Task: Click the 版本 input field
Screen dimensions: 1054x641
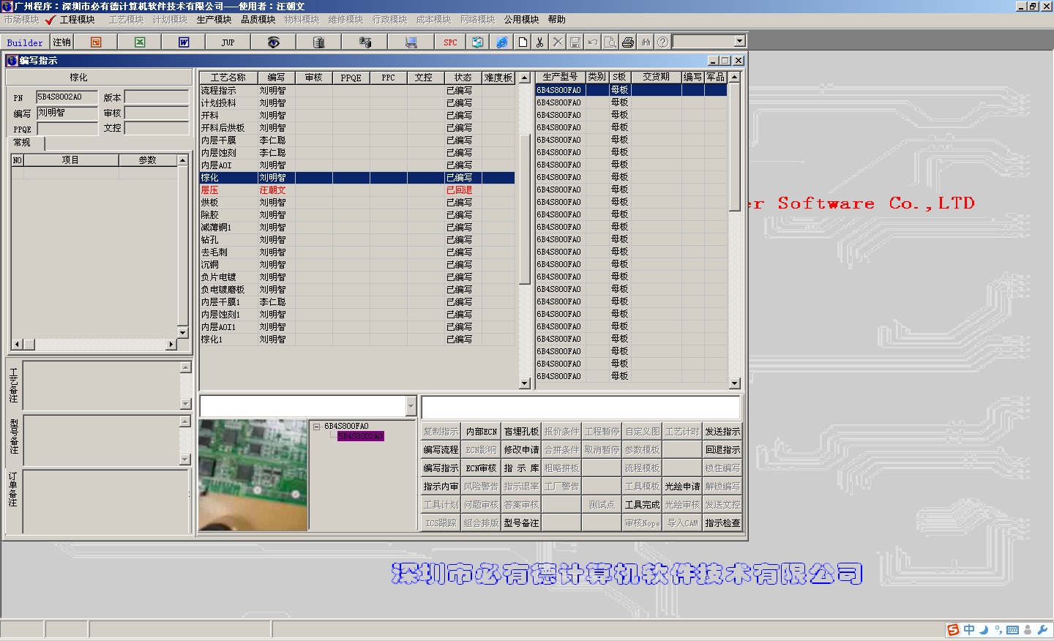Action: pos(157,97)
